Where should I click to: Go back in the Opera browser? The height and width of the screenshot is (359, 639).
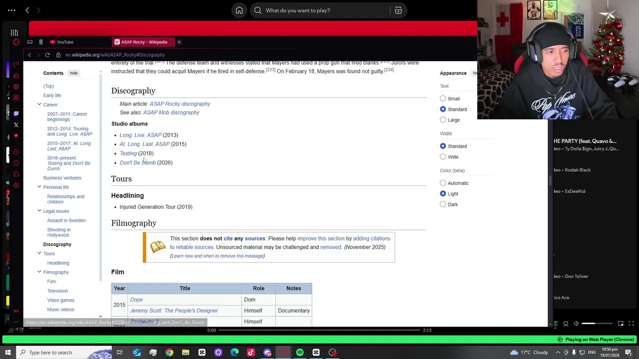(29, 55)
